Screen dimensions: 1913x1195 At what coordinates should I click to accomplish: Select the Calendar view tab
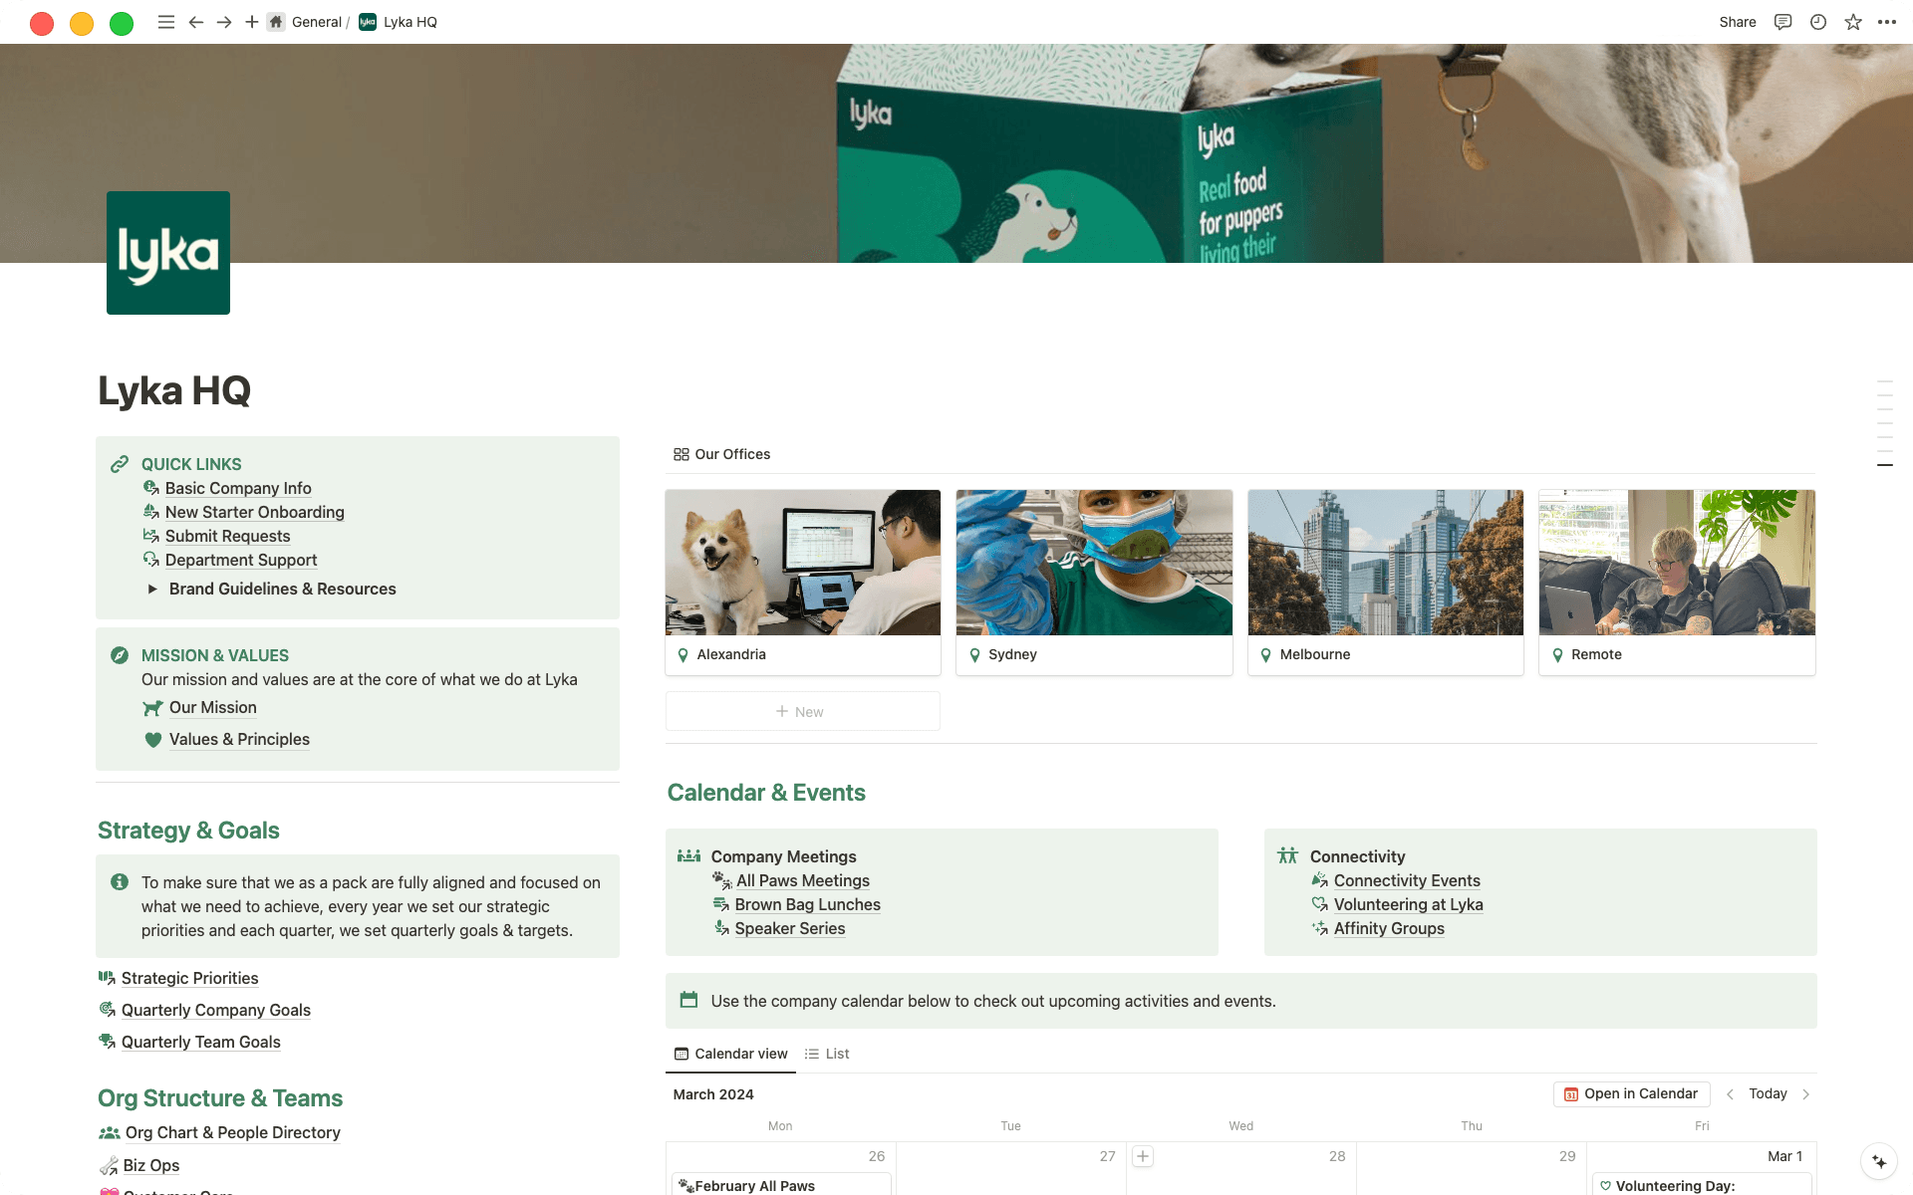pyautogui.click(x=730, y=1054)
